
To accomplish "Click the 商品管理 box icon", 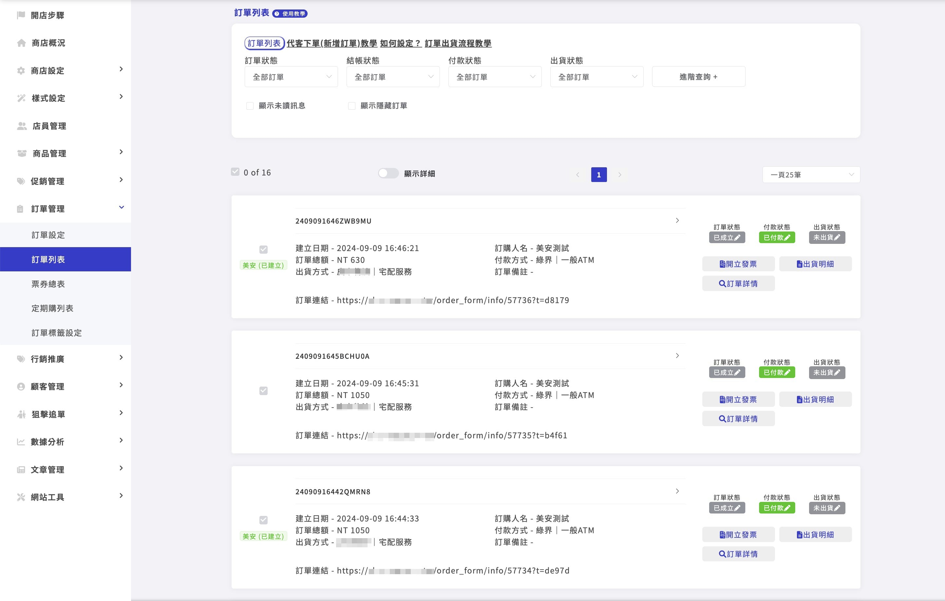I will point(22,154).
